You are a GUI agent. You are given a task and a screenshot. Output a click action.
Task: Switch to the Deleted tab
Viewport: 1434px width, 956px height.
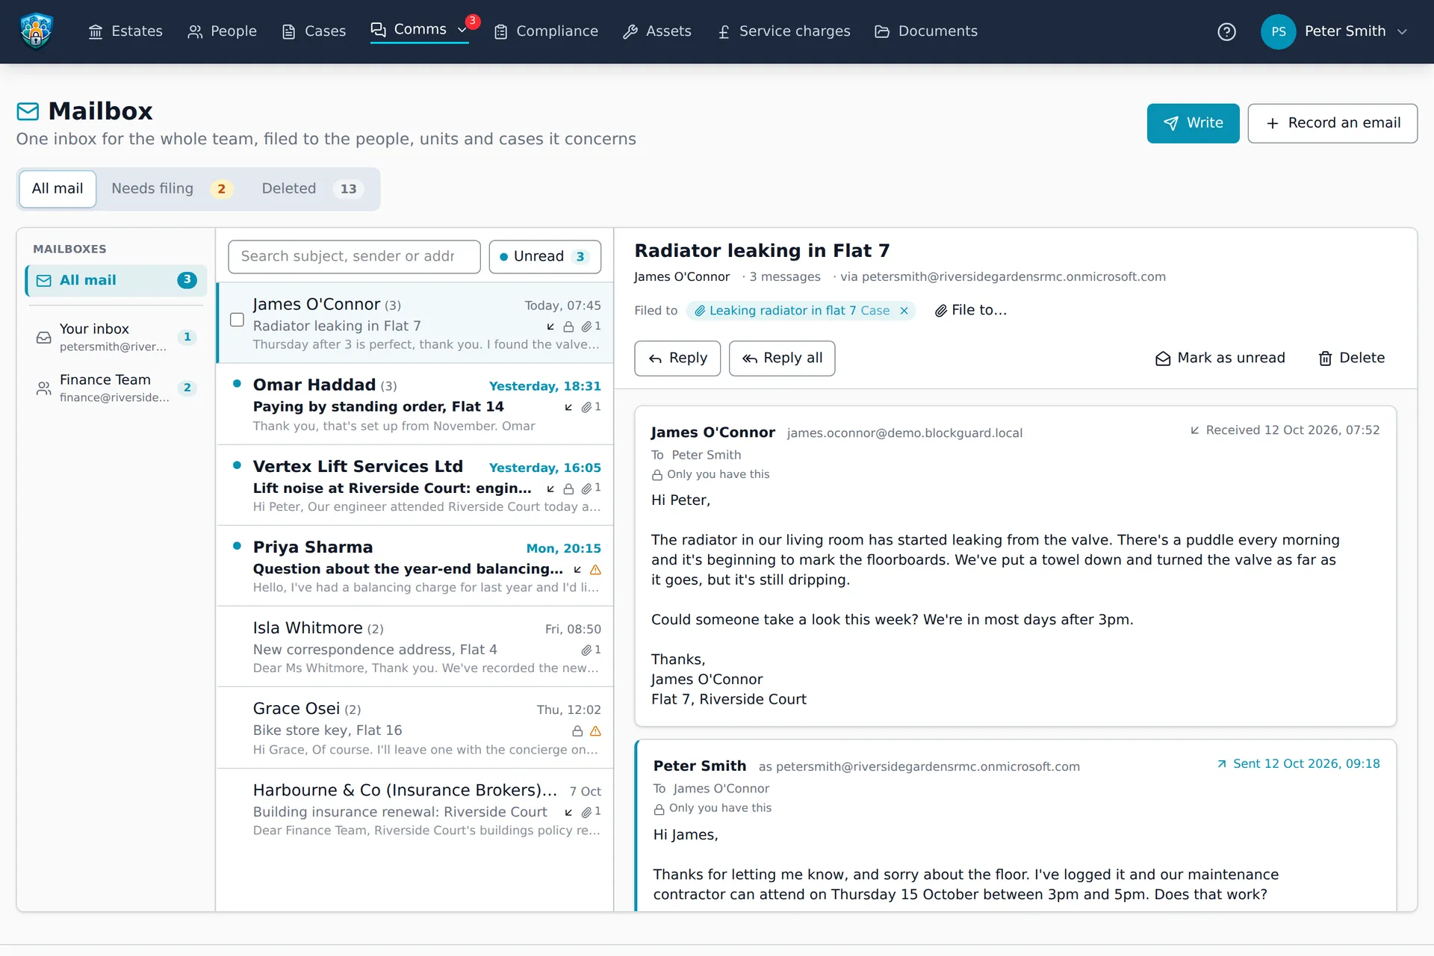[312, 189]
